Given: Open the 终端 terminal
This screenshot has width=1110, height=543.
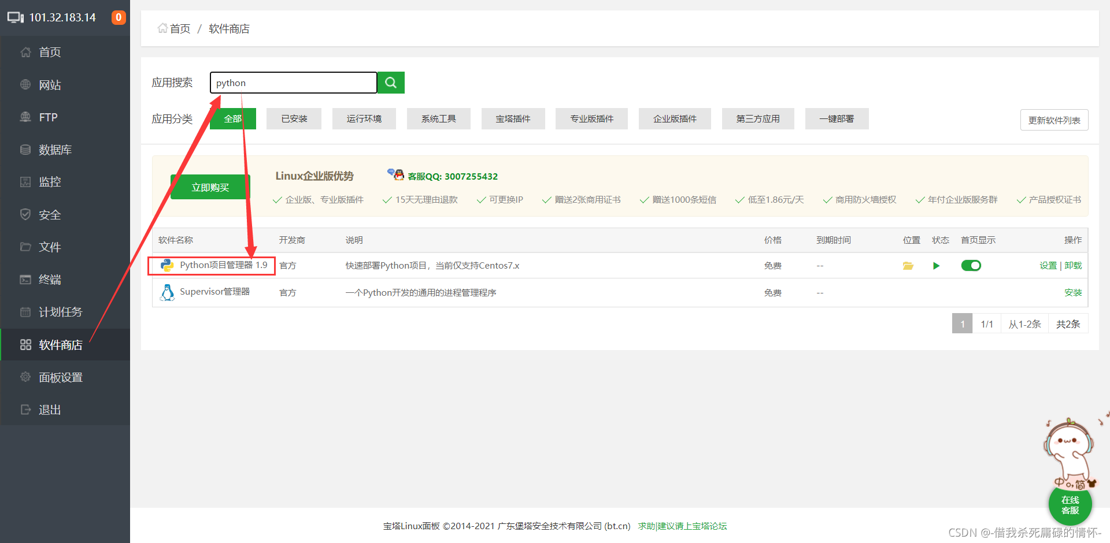Looking at the screenshot, I should pyautogui.click(x=49, y=279).
